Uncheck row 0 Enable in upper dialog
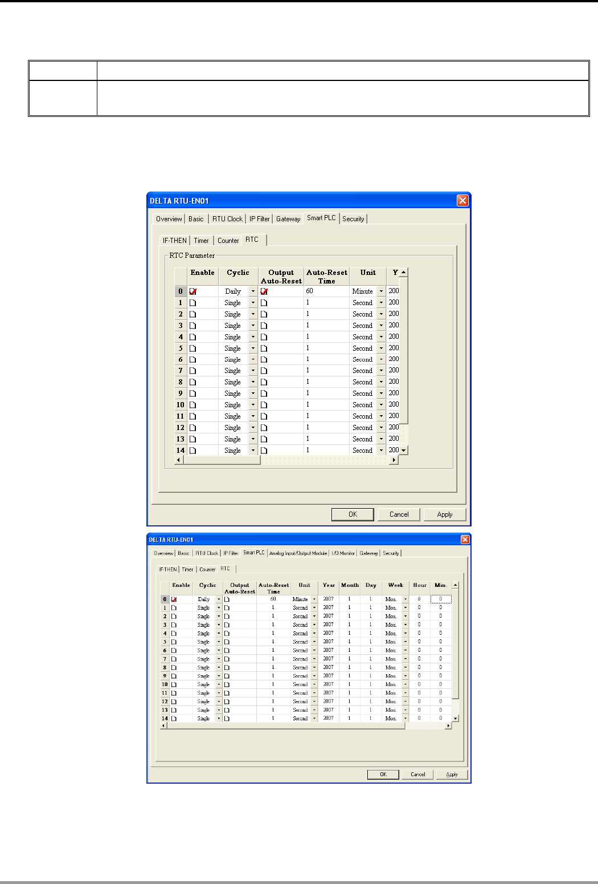Screen dimensions: 598x884 coord(192,291)
